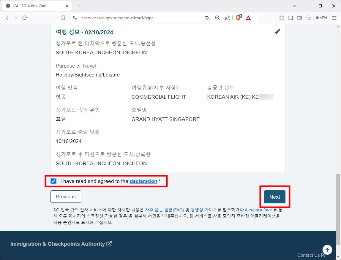Click the Next button

pyautogui.click(x=274, y=197)
